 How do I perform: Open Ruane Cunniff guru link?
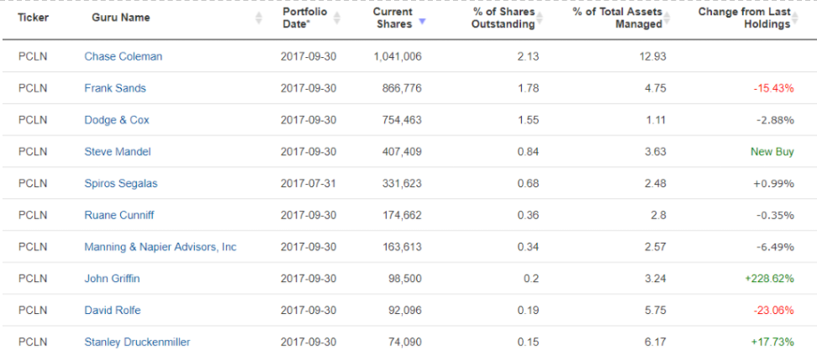click(119, 215)
